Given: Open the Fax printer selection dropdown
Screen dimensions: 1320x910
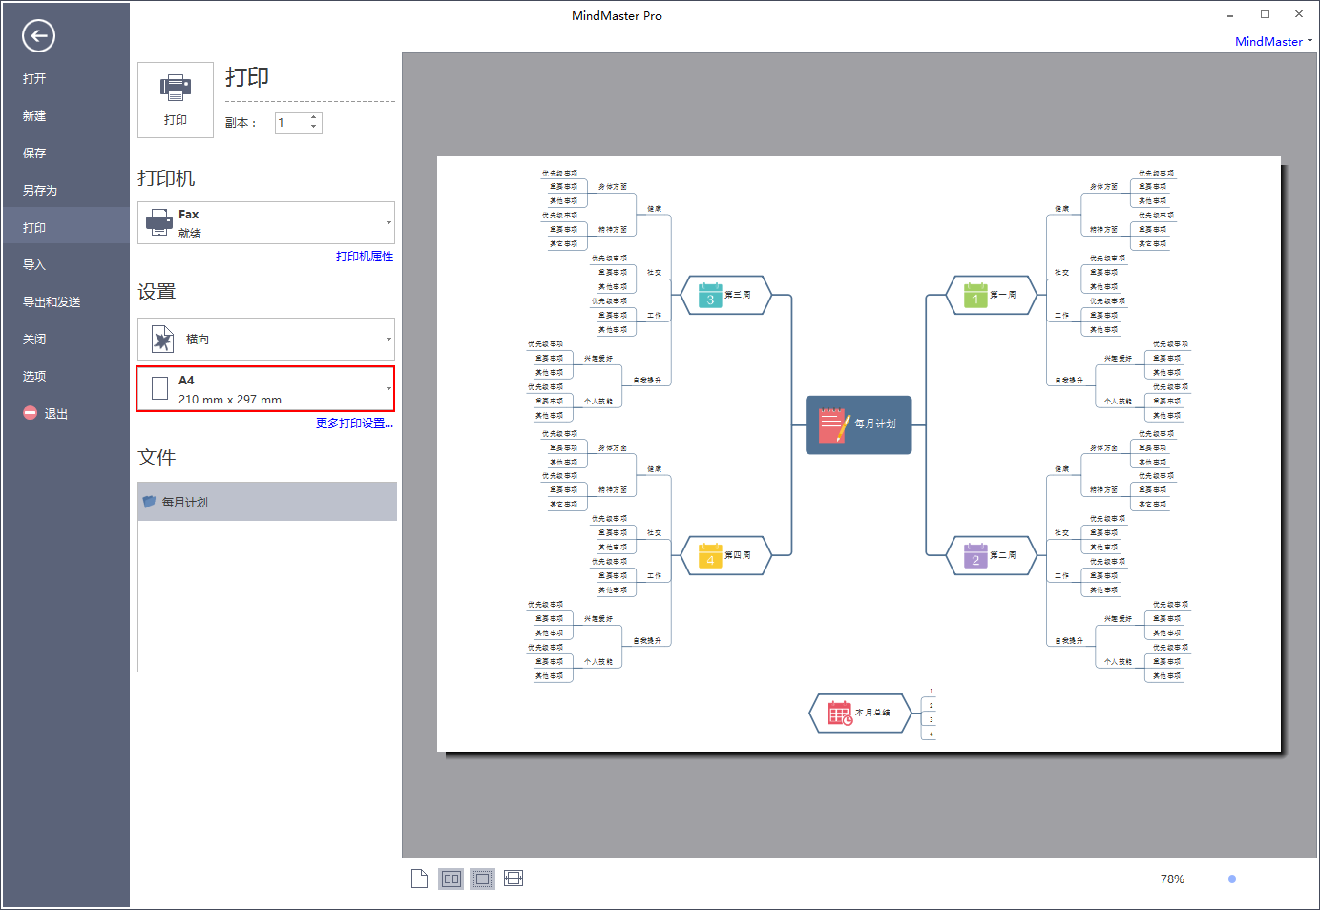Looking at the screenshot, I should click(266, 222).
